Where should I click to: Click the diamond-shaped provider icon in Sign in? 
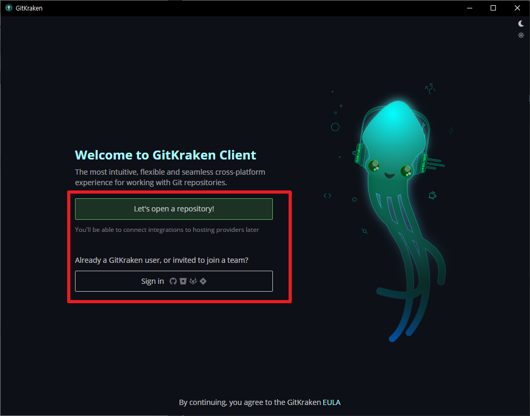click(x=203, y=281)
